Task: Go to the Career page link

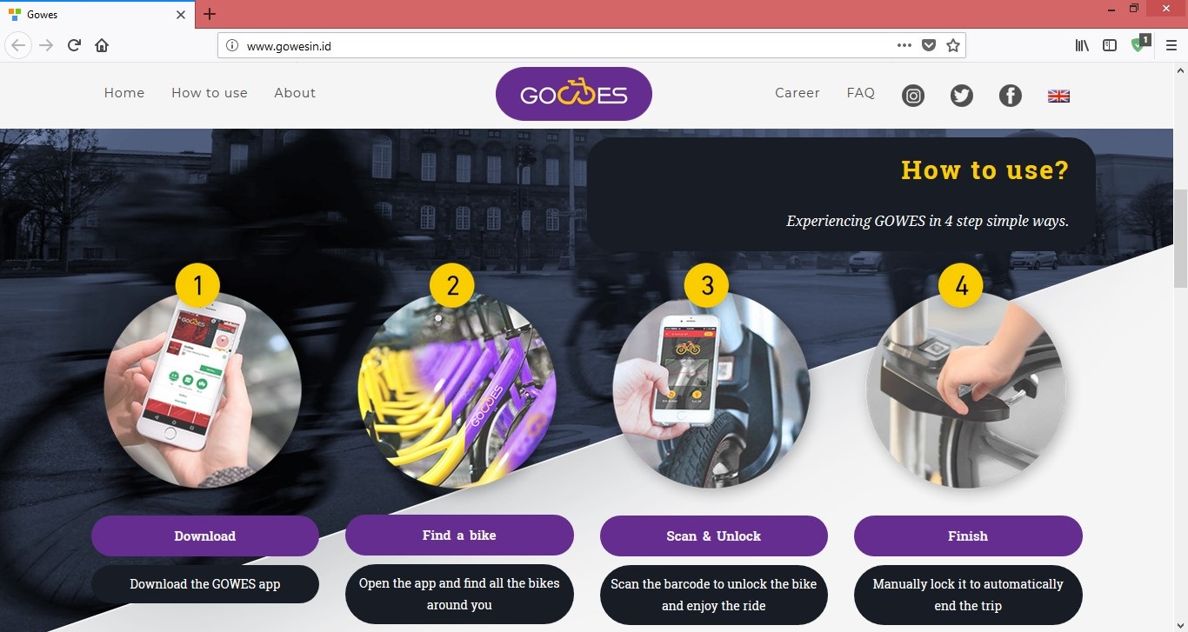Action: [x=798, y=93]
